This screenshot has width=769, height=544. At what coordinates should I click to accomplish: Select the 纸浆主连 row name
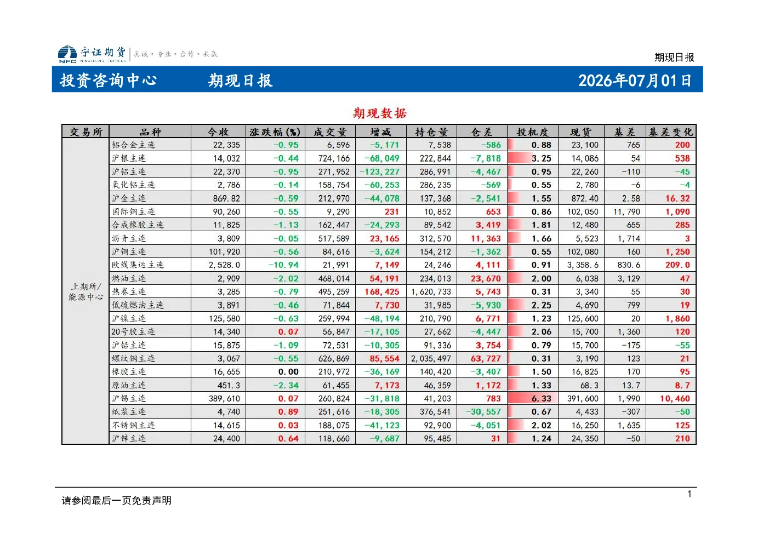point(129,411)
